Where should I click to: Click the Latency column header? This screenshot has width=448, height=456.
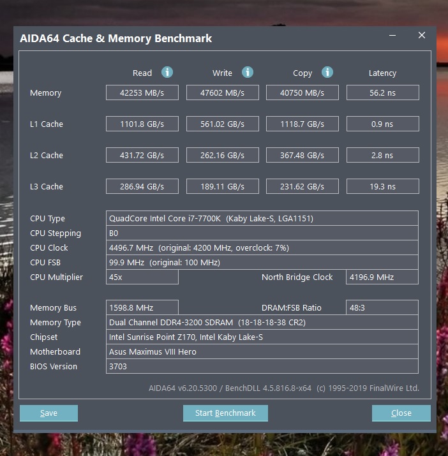pyautogui.click(x=382, y=73)
